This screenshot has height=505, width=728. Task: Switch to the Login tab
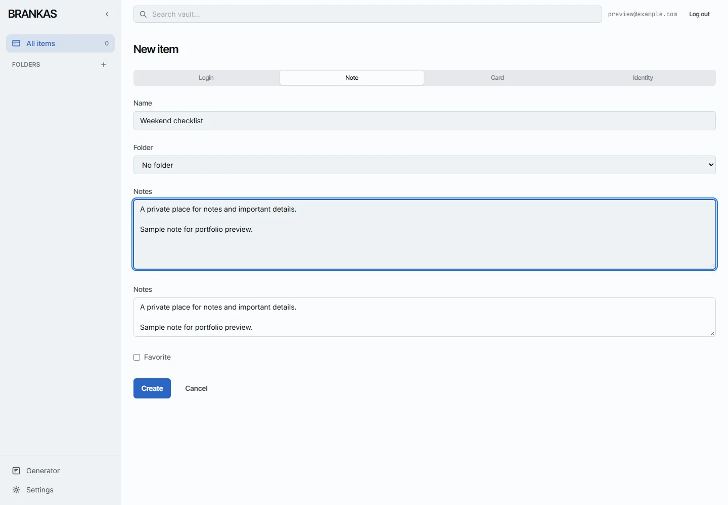[206, 78]
